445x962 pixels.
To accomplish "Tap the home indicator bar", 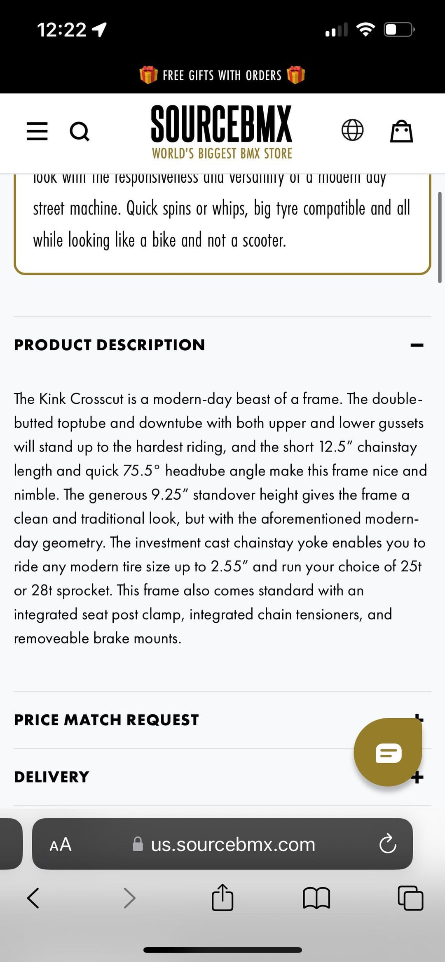I will coord(222,950).
